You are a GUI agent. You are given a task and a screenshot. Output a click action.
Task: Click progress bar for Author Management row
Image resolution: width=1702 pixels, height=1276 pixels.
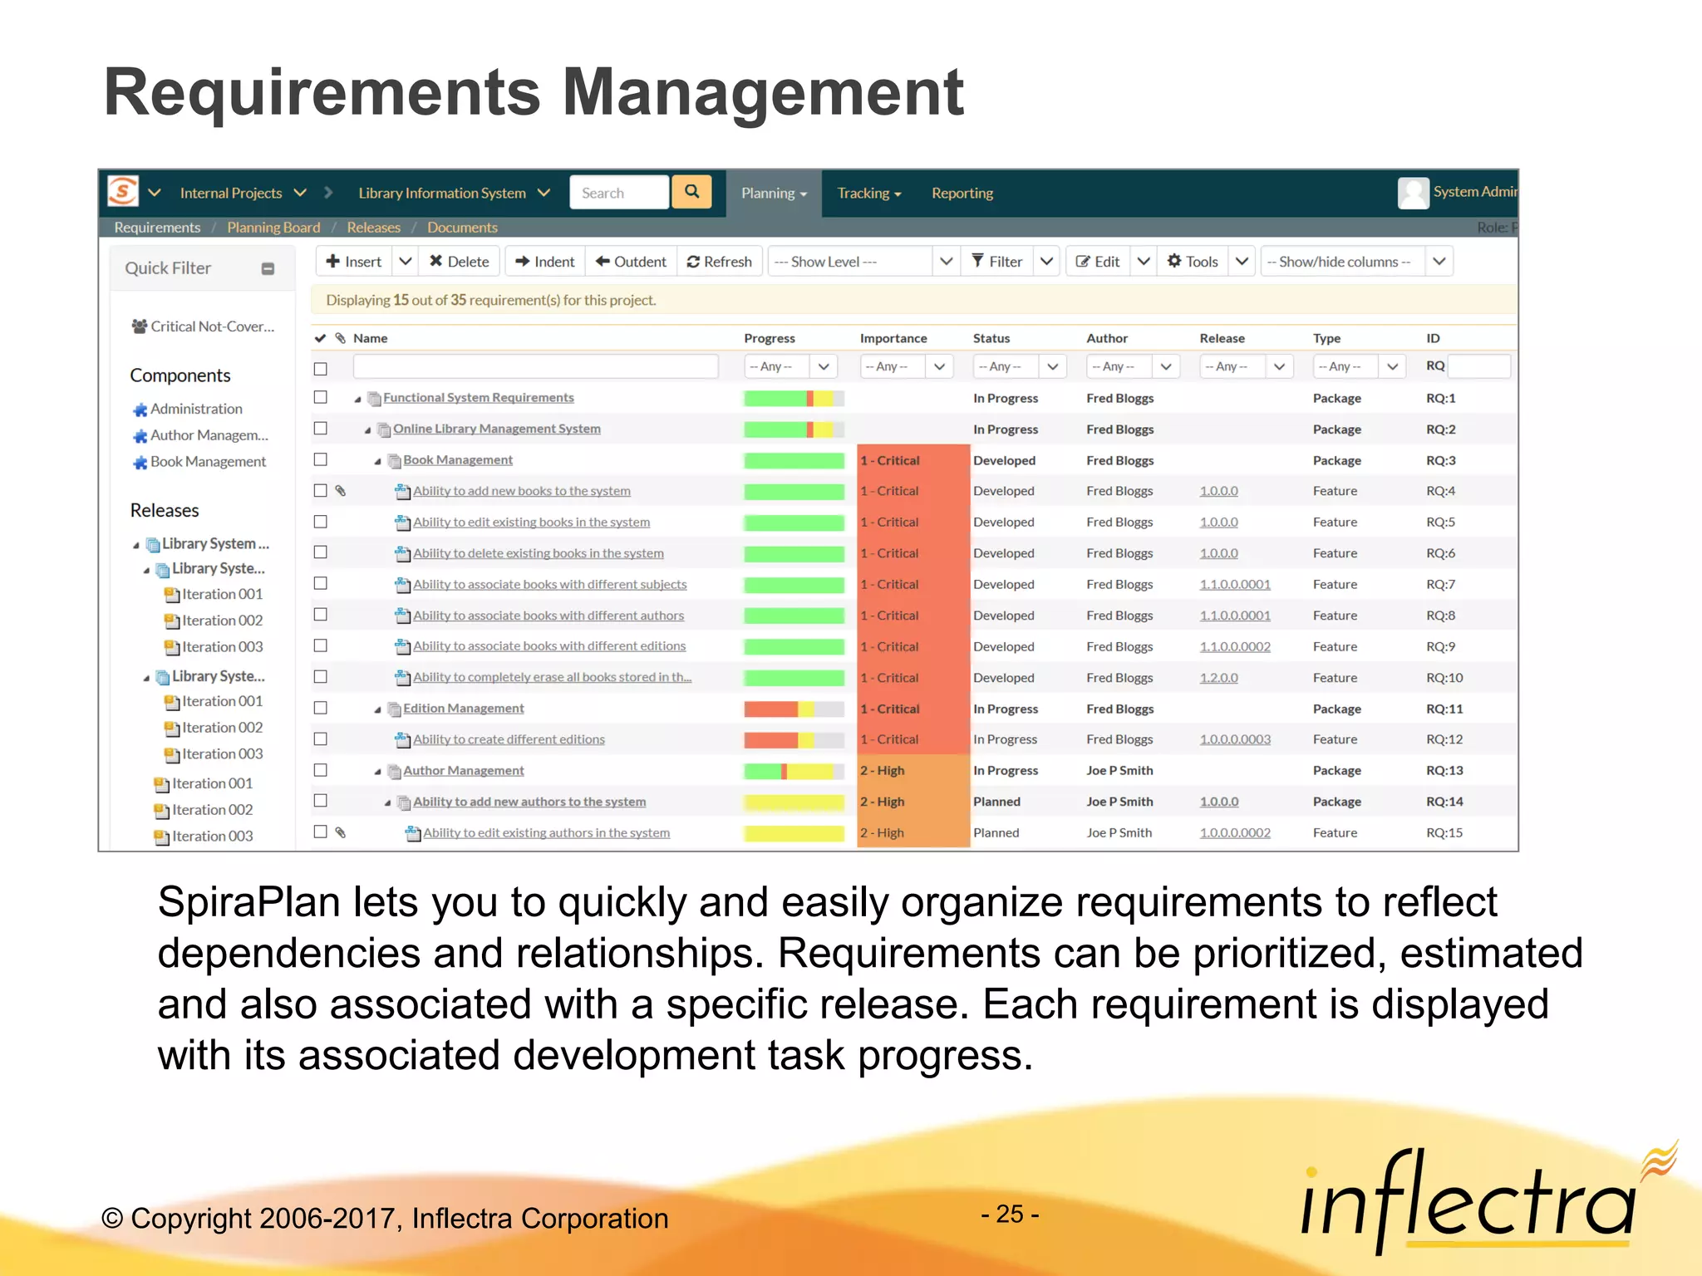click(x=794, y=771)
